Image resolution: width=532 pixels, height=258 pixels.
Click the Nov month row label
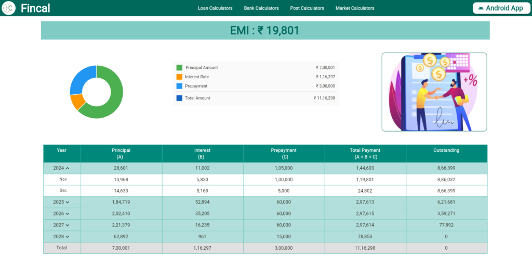point(63,179)
